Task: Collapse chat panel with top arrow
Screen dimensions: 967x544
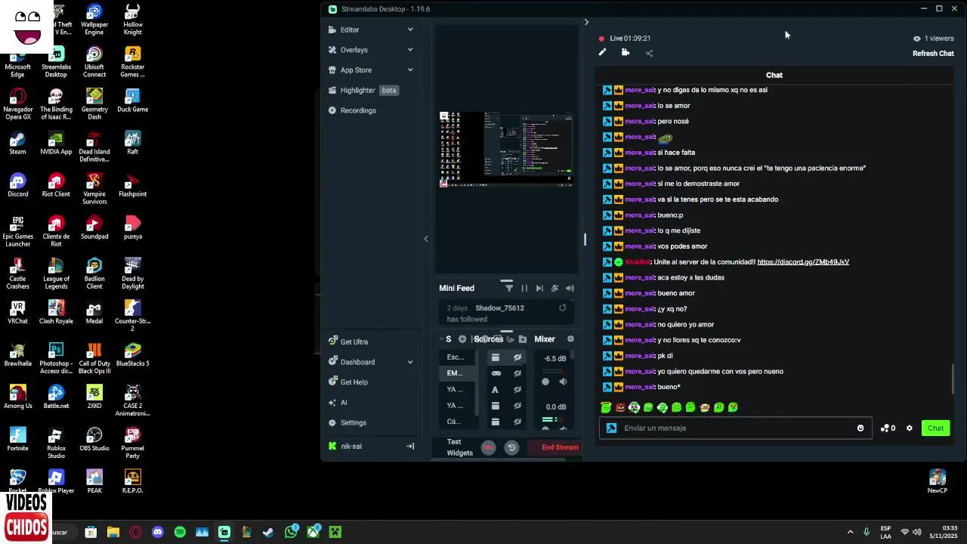Action: click(586, 22)
